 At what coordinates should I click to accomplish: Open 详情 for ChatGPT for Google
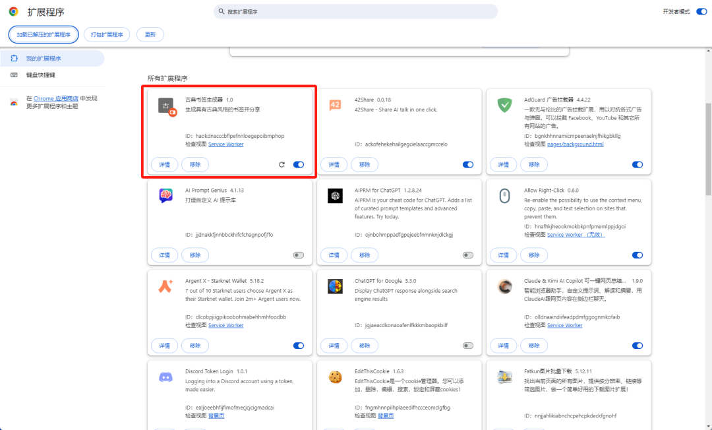[x=334, y=346]
